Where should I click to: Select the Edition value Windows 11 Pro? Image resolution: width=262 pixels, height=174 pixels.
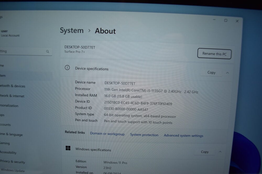pos(115,162)
